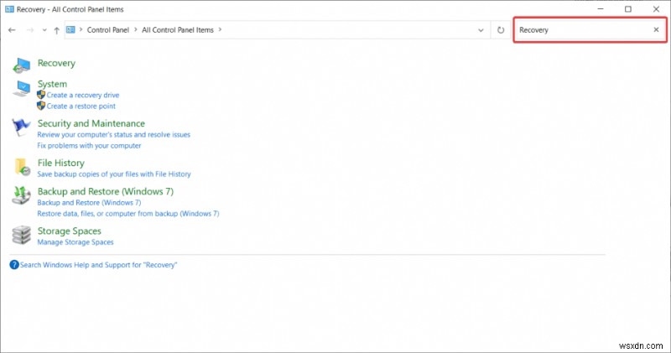This screenshot has height=353, width=671.
Task: Click the blue help question mark icon
Action: point(14,265)
